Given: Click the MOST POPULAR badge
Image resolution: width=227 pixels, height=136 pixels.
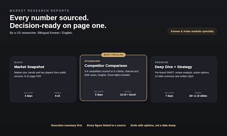Looking at the screenshot, I should [113, 55].
